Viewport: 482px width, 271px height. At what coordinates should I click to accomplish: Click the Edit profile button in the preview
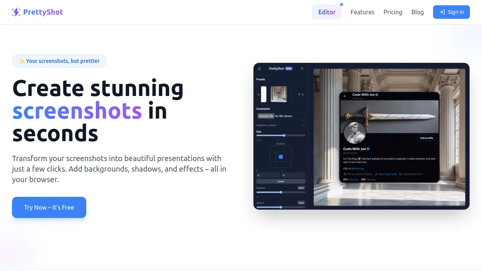click(x=427, y=138)
